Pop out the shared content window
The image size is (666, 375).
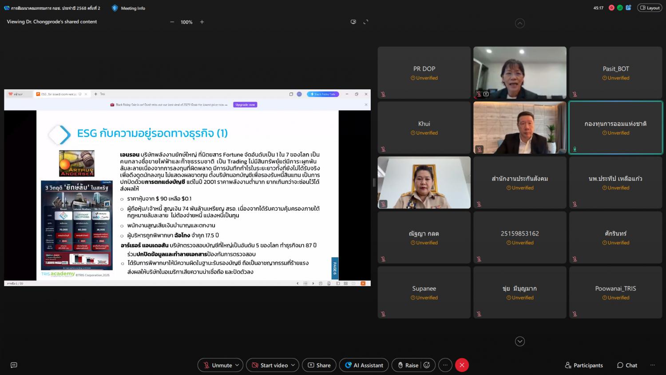353,22
